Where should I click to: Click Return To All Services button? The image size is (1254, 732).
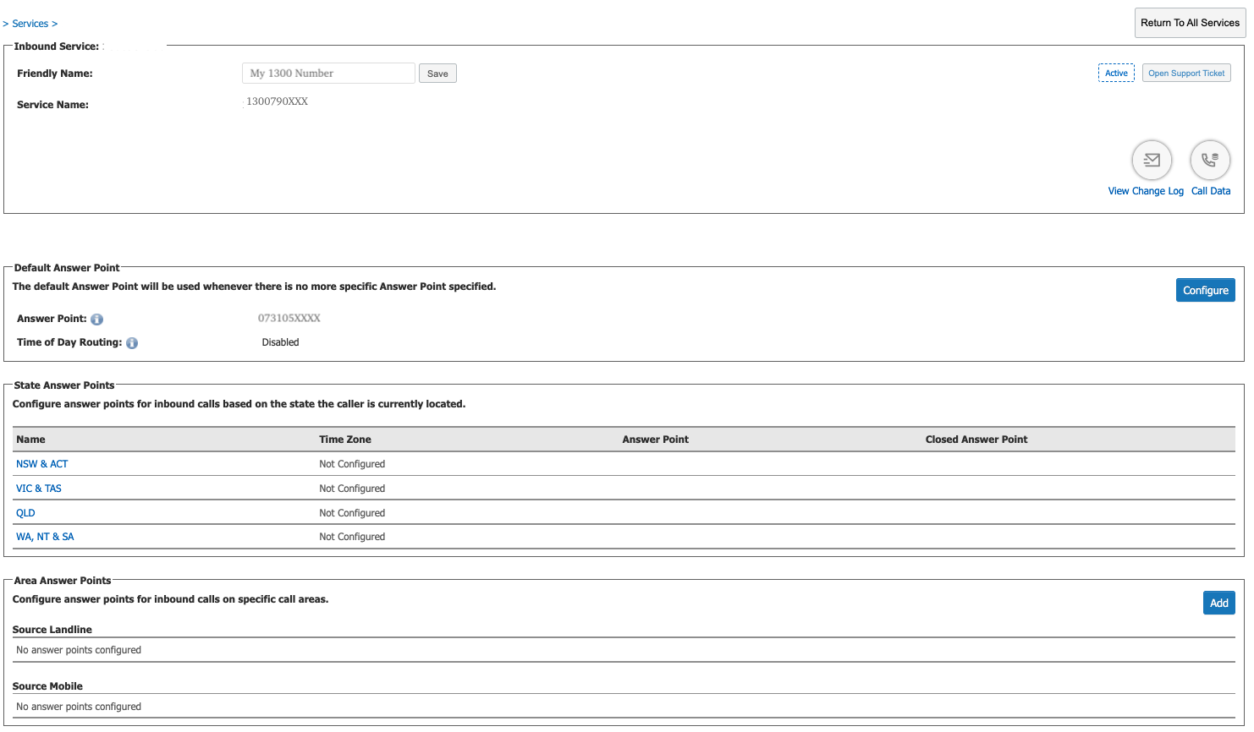coord(1190,23)
